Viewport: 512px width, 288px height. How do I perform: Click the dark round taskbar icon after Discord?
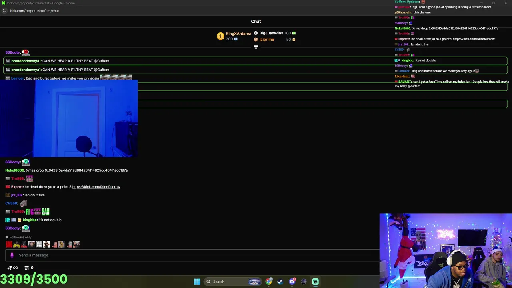point(304,282)
